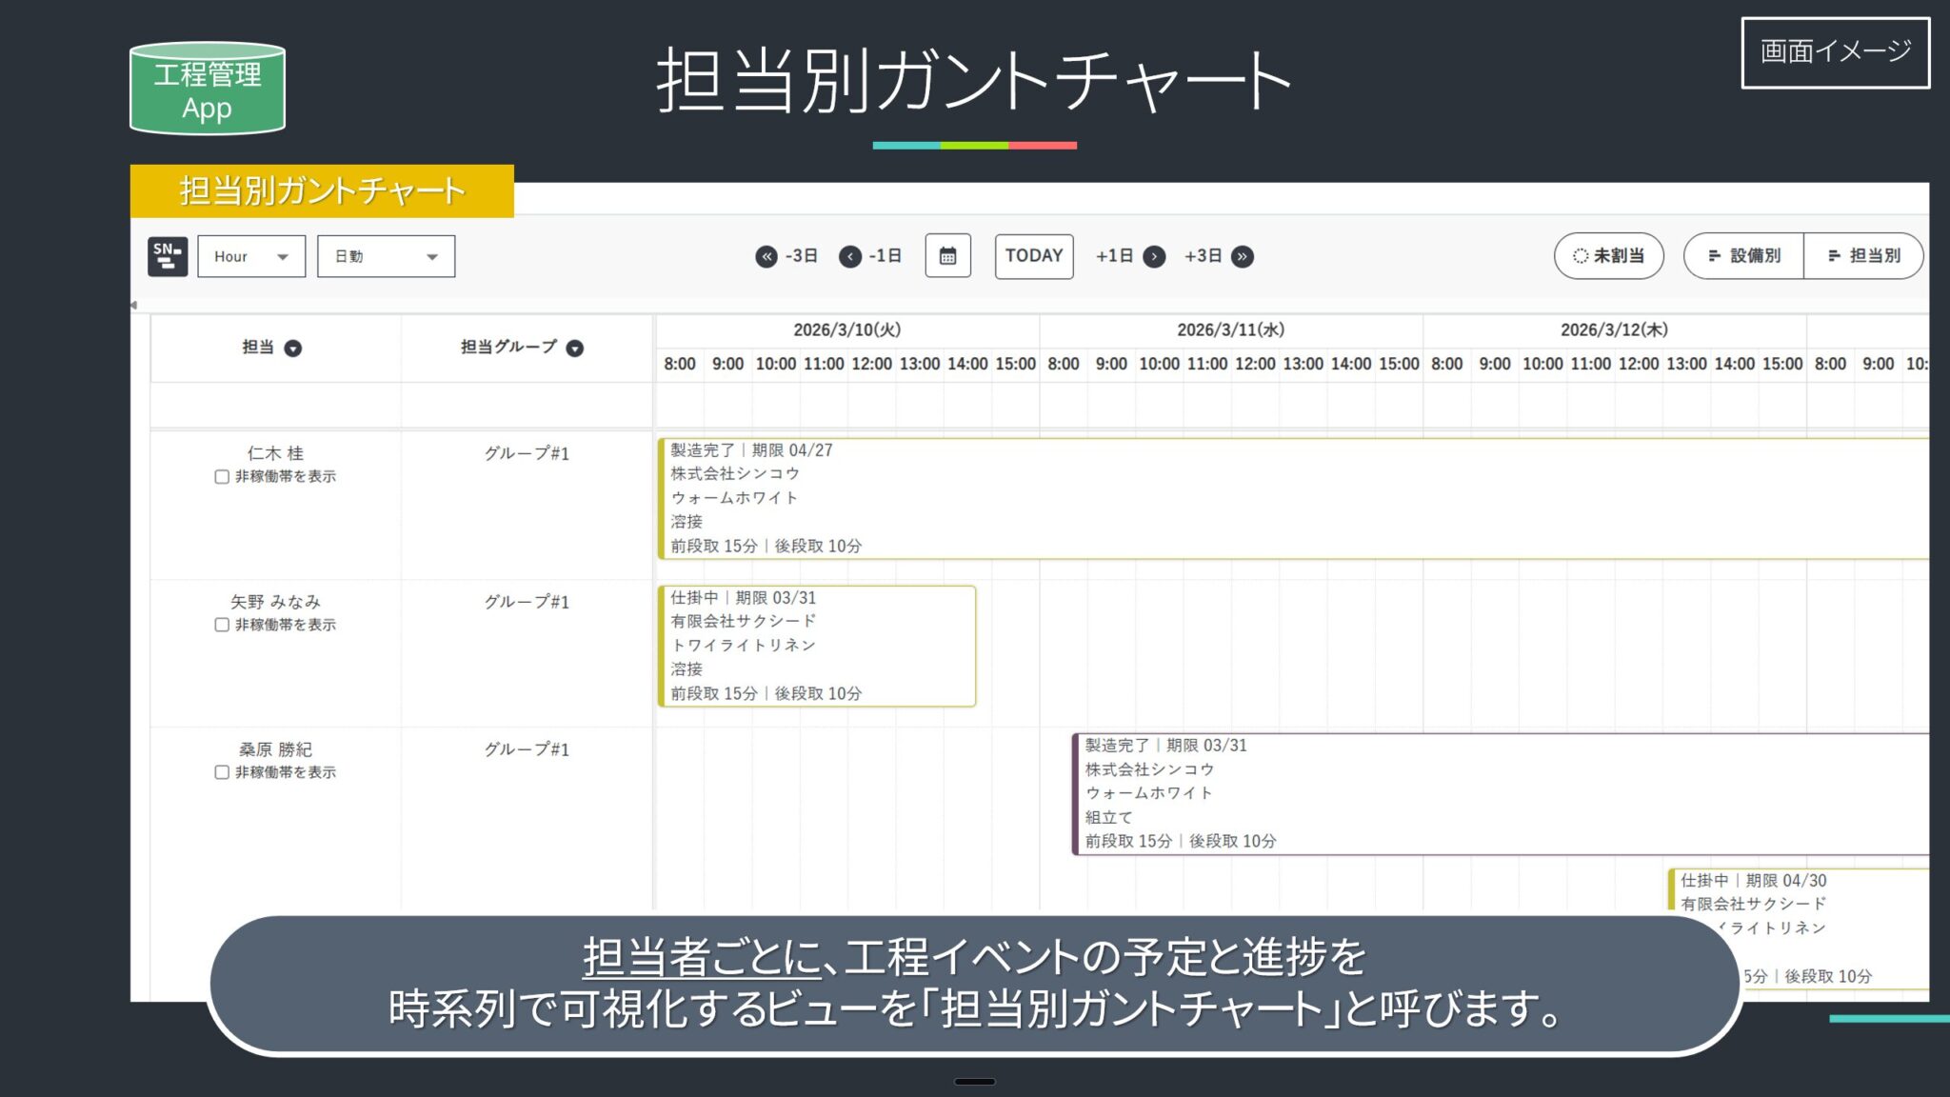Enable 非稼働帯を表示 for 仁木 桂
Image resolution: width=1950 pixels, height=1097 pixels.
pos(222,477)
